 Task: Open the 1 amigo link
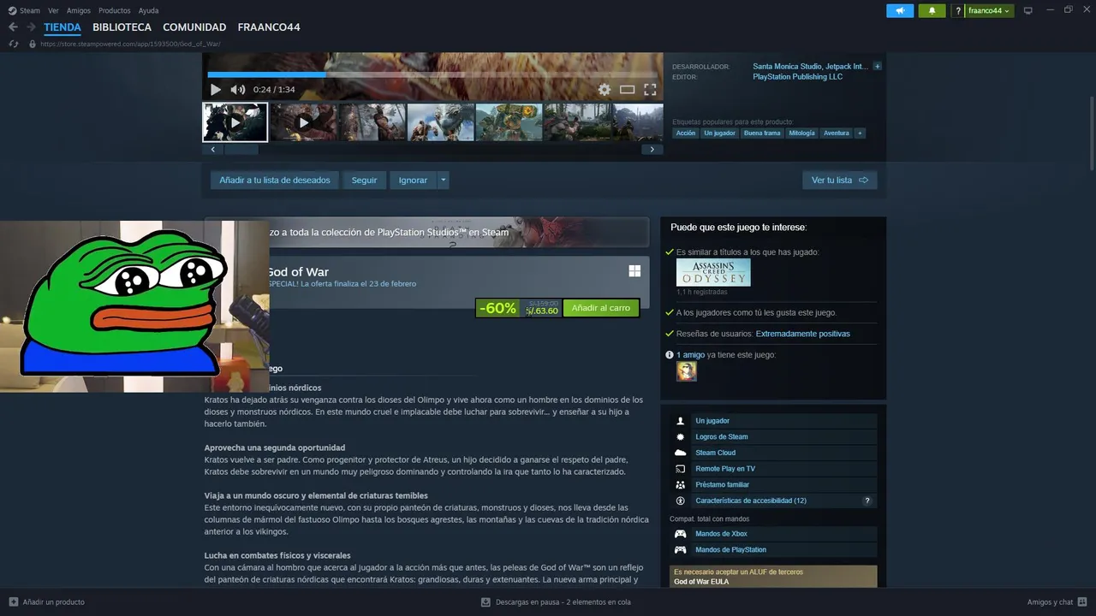pyautogui.click(x=690, y=354)
